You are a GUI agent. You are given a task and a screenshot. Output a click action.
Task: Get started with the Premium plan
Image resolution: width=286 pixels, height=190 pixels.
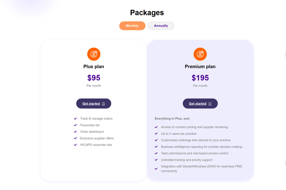[198, 104]
